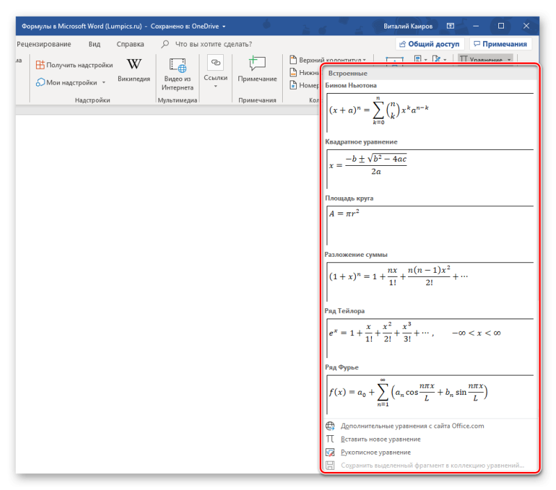Insert the Площадь круга formula

pos(430,225)
